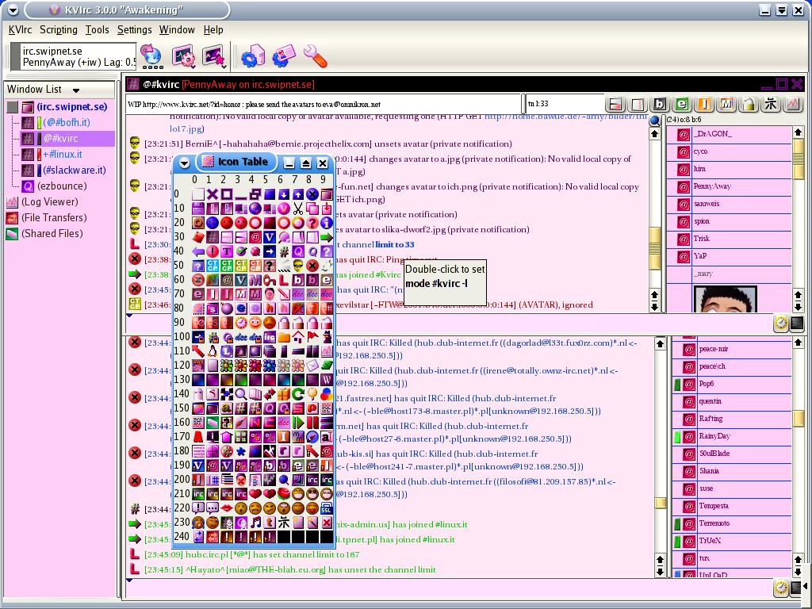Open the Shared Files window
812x609 pixels.
click(x=52, y=234)
